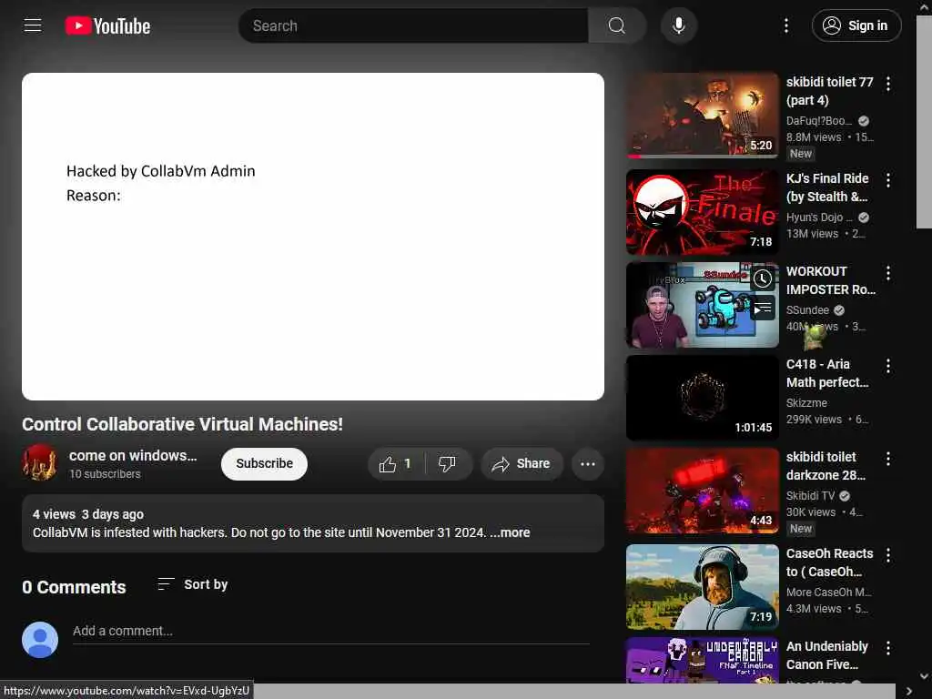Click the video player area

(x=313, y=237)
